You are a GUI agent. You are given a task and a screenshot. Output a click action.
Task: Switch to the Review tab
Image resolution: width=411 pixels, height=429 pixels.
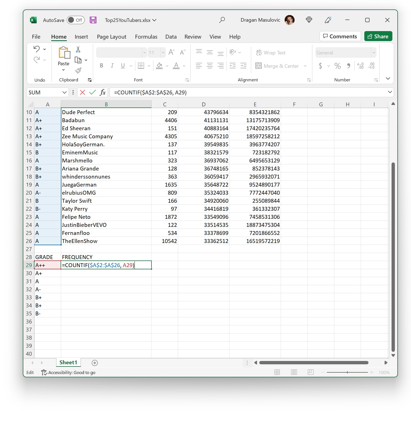[193, 37]
